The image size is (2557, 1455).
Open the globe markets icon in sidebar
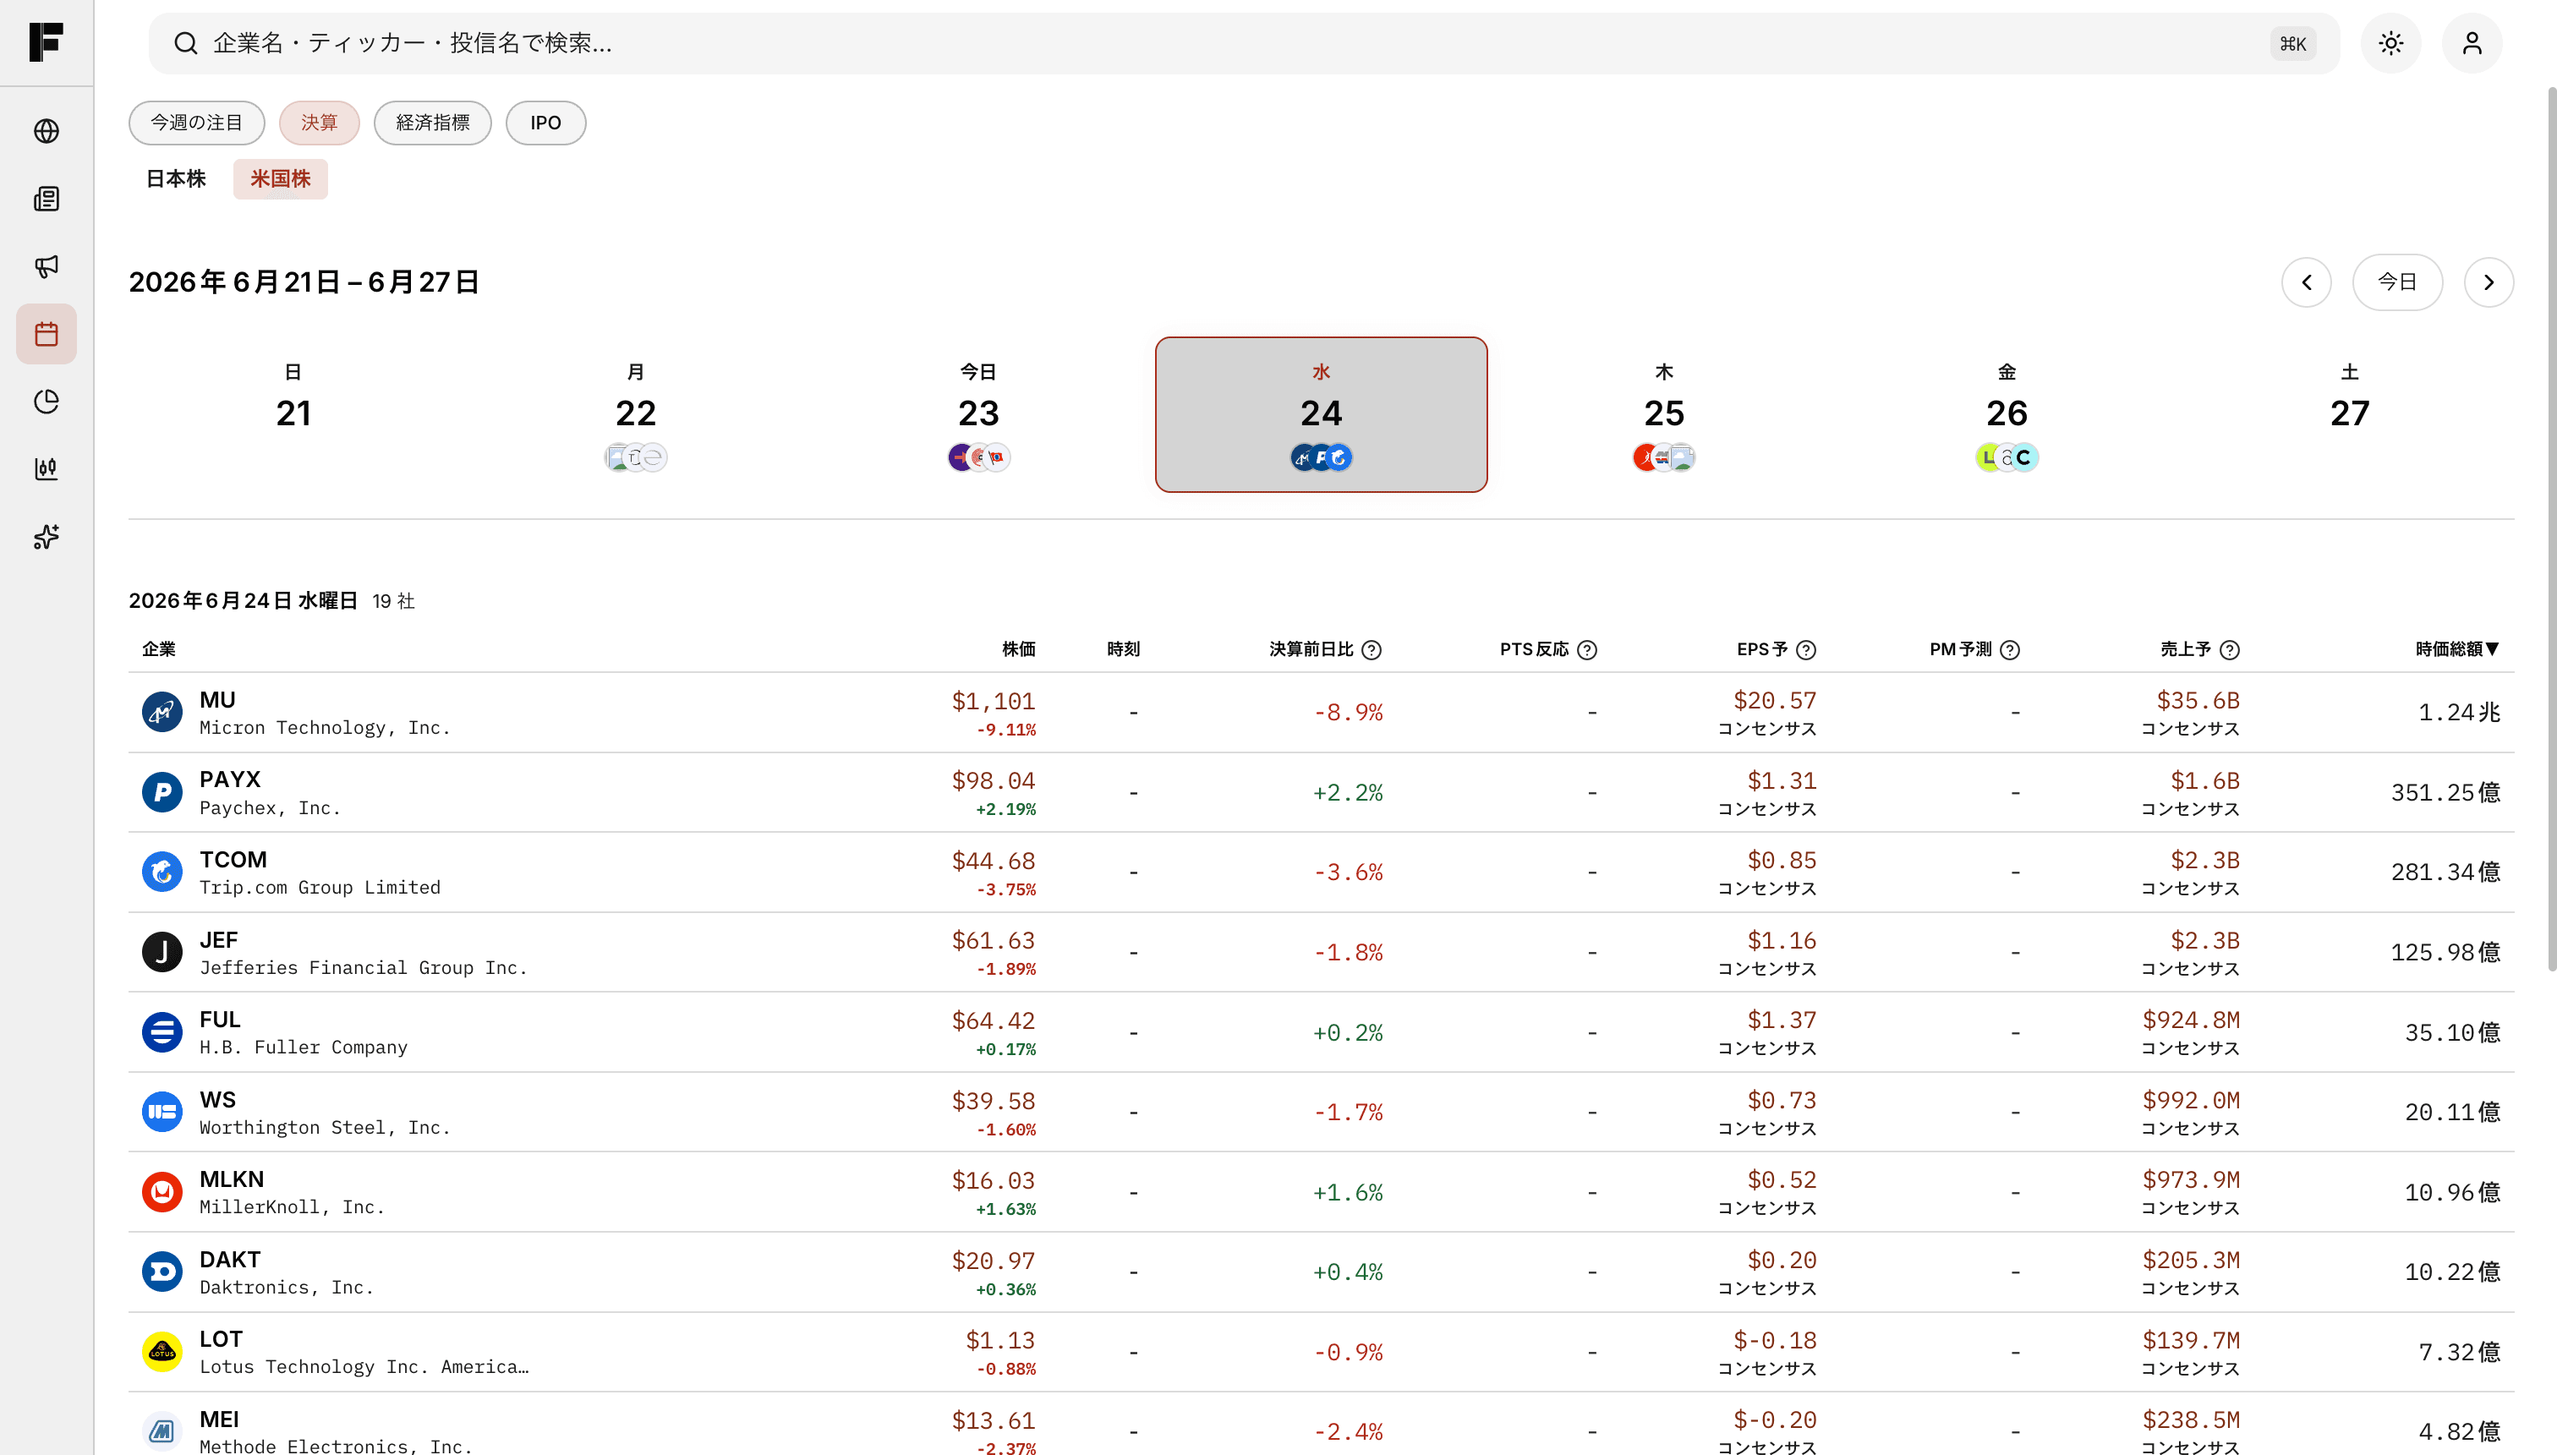point(46,131)
